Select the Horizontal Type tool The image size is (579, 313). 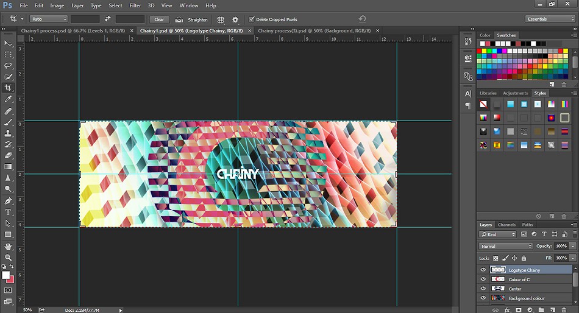pyautogui.click(x=9, y=212)
